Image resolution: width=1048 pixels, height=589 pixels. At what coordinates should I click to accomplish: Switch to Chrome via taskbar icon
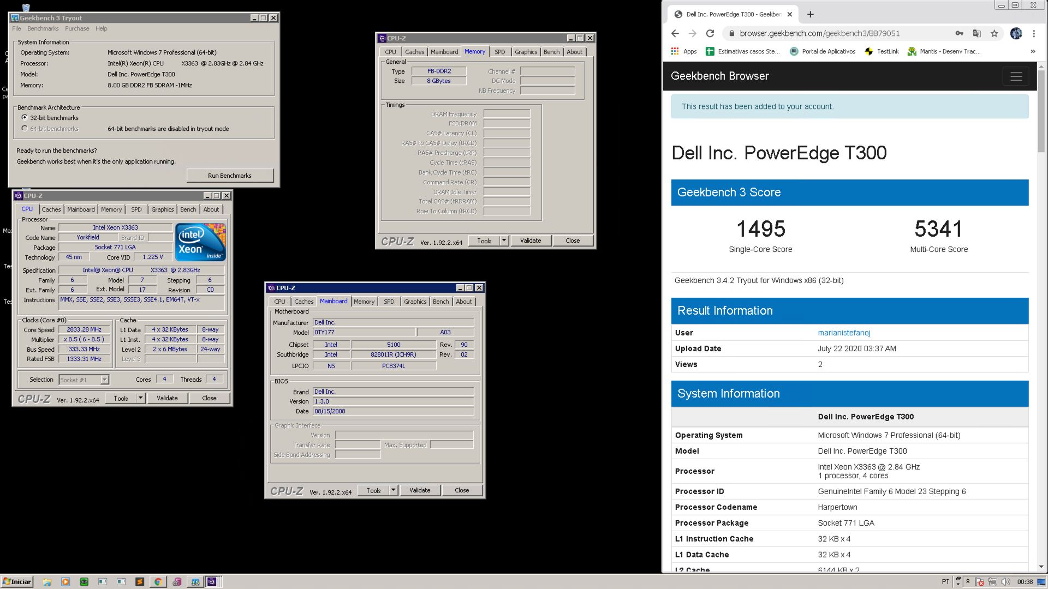tap(158, 582)
